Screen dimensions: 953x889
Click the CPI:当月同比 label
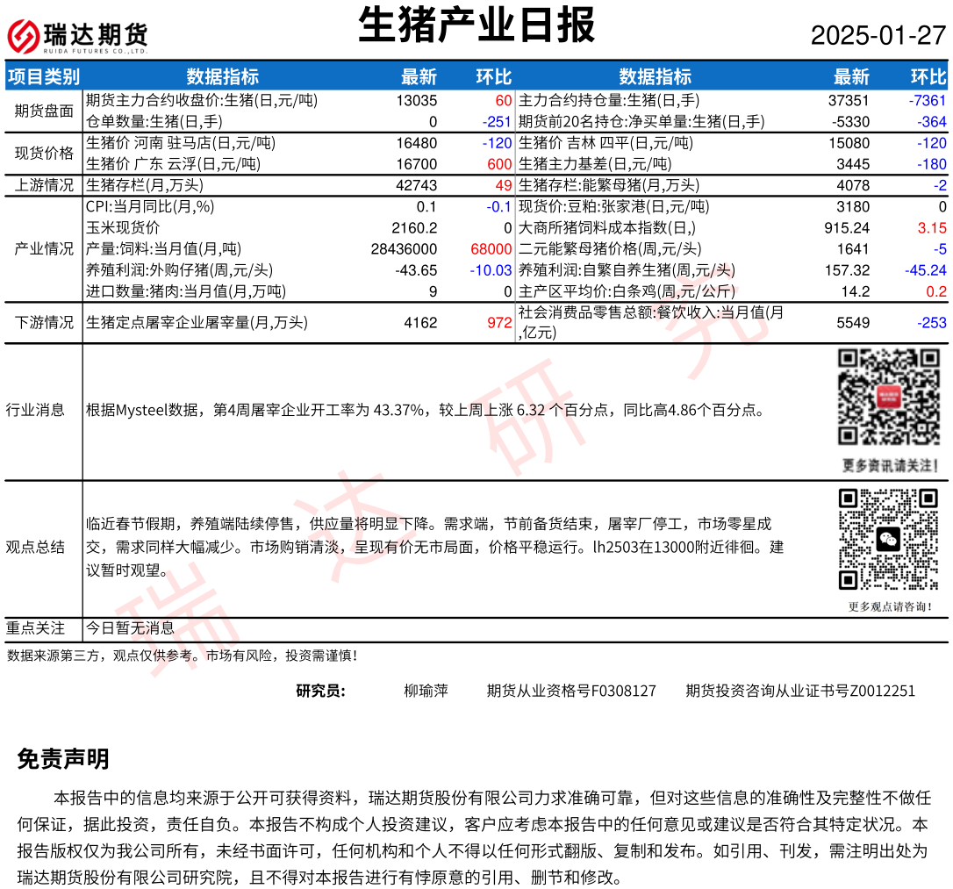pyautogui.click(x=150, y=206)
